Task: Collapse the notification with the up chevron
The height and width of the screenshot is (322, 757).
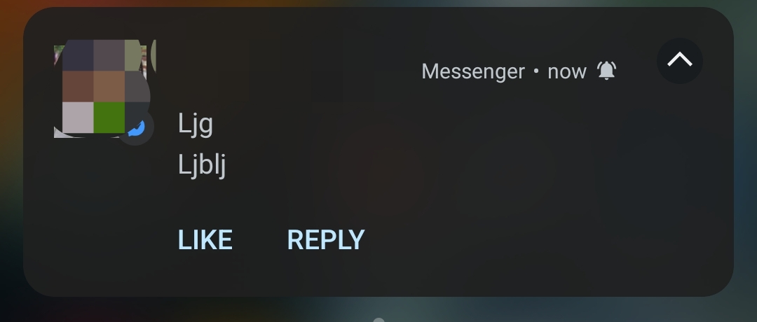Action: click(x=680, y=61)
